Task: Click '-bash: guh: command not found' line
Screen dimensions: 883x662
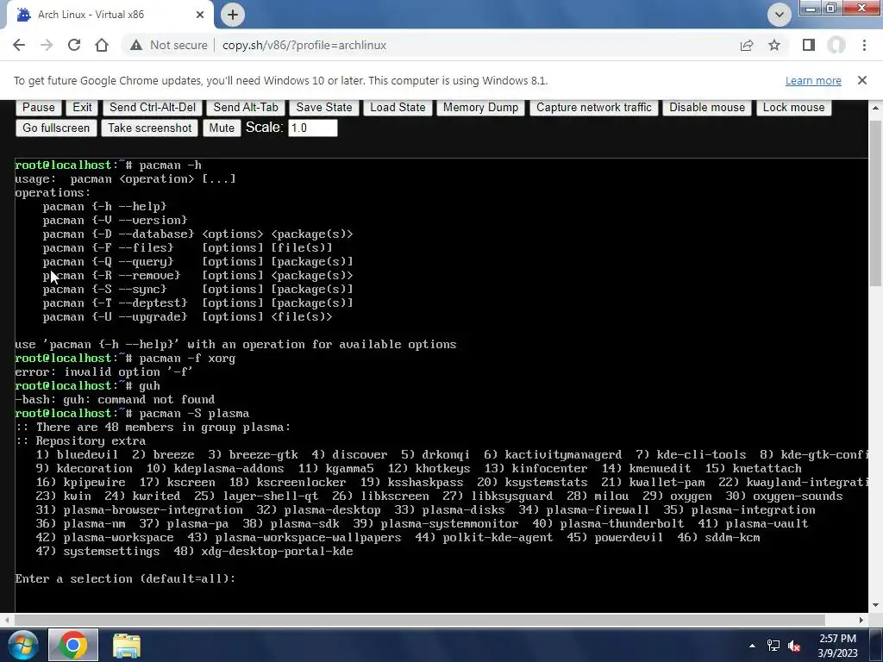Action: coord(115,400)
